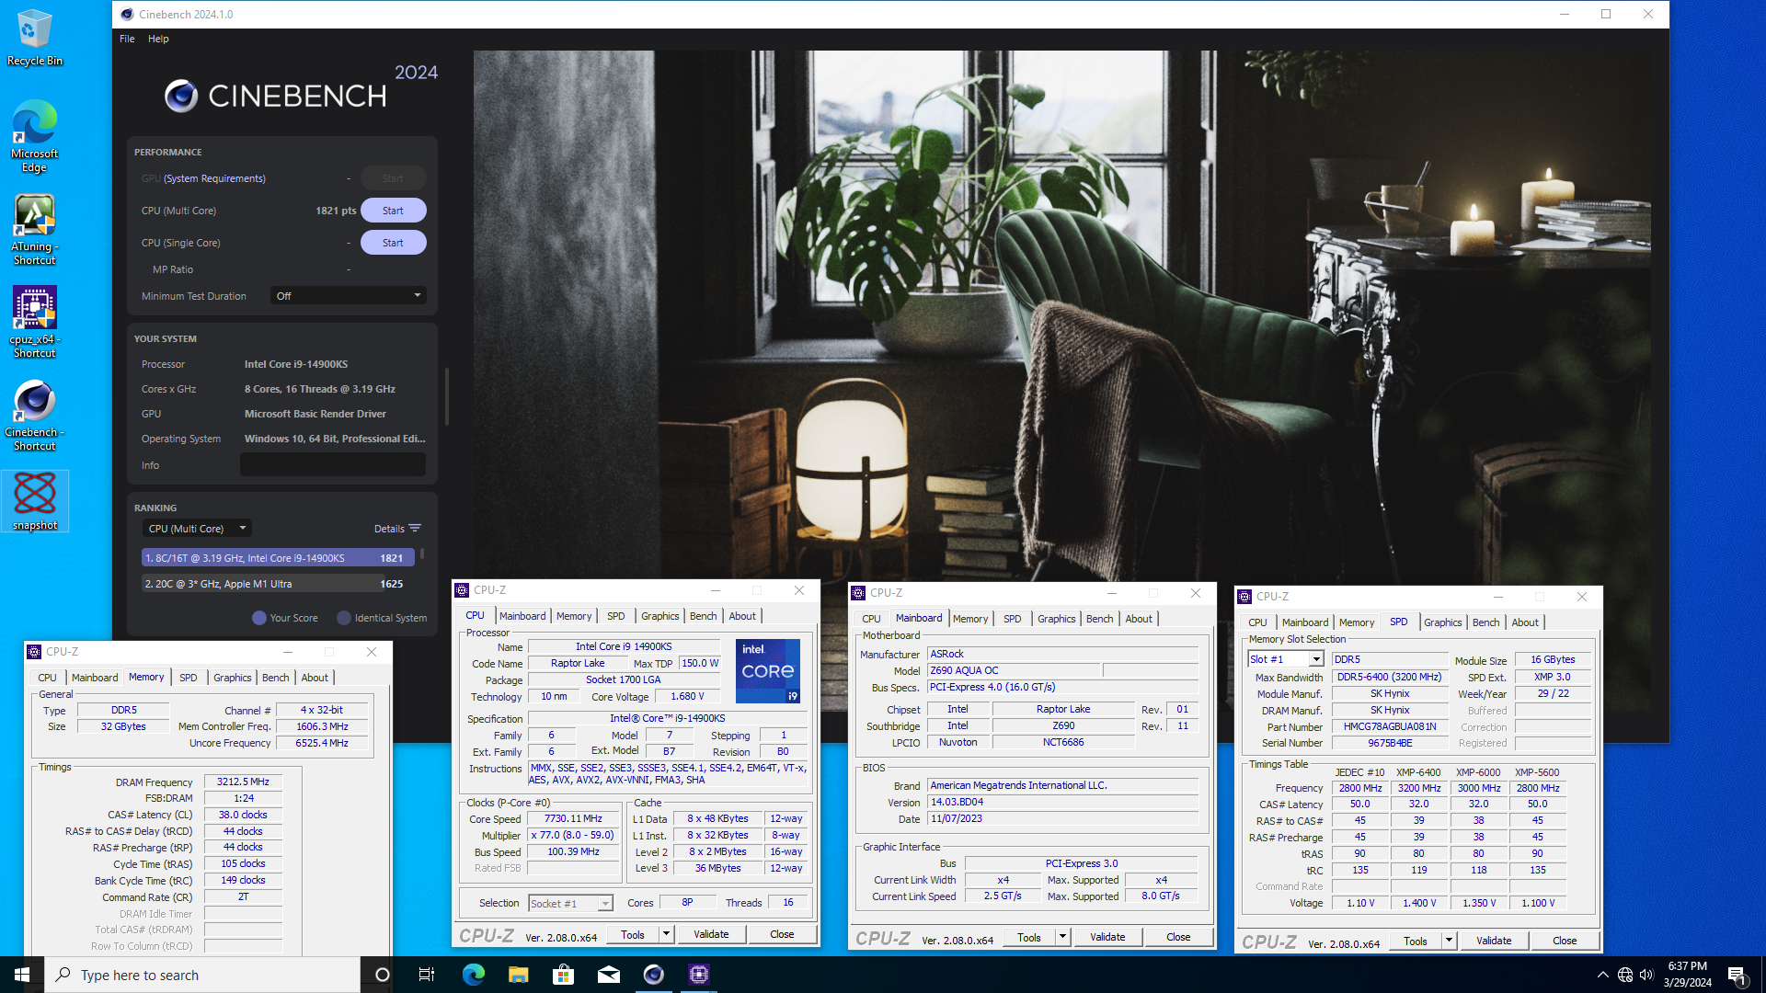This screenshot has width=1766, height=993.
Task: Click Validate in SPD window
Action: click(1494, 942)
